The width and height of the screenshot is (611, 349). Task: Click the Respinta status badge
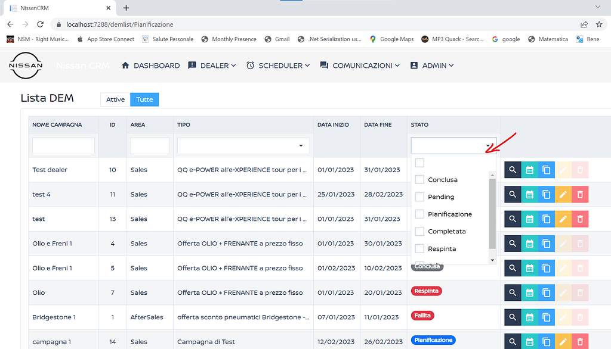[426, 291]
